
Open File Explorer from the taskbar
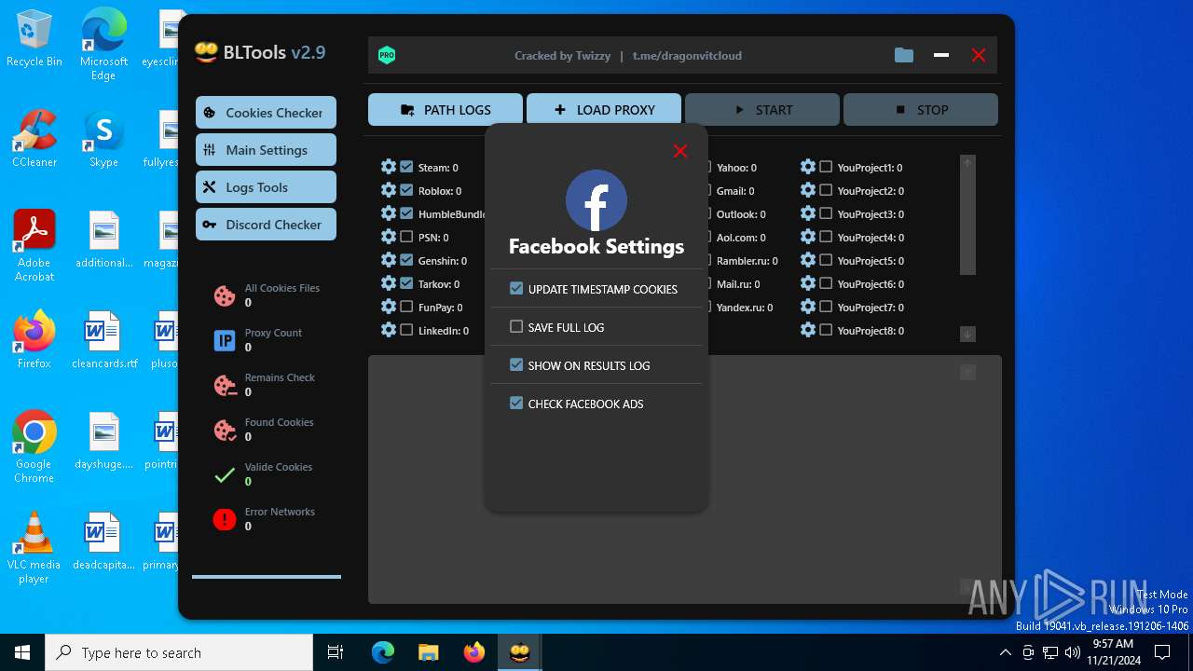[x=428, y=652]
